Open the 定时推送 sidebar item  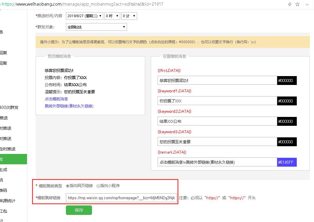click(8, 149)
